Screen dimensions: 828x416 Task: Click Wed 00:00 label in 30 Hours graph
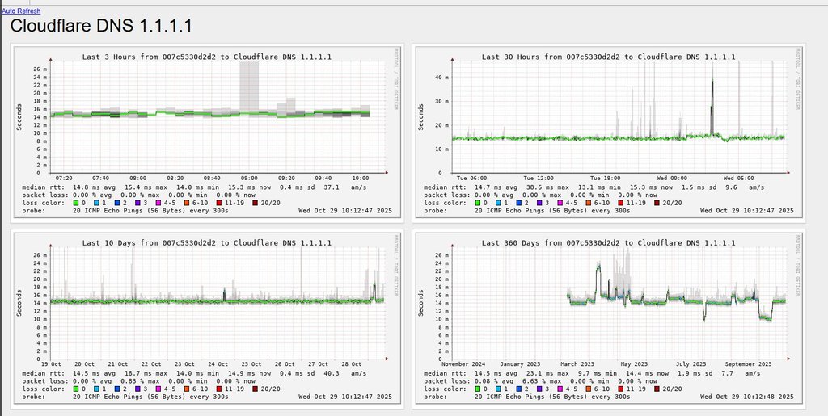[672, 179]
